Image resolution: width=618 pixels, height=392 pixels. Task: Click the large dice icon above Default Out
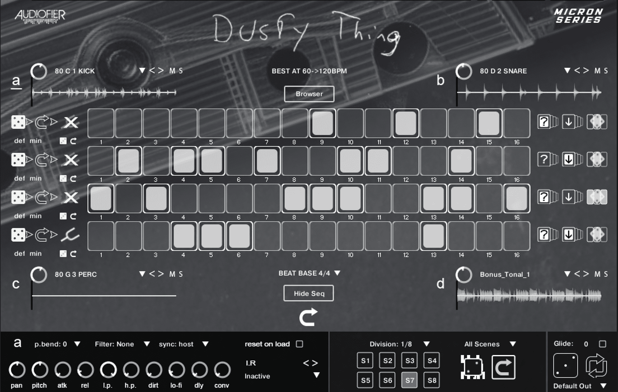pos(565,365)
